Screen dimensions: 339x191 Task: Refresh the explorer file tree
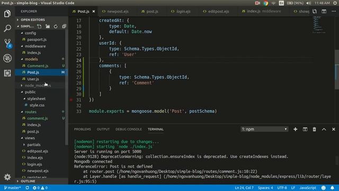pyautogui.click(x=56, y=27)
